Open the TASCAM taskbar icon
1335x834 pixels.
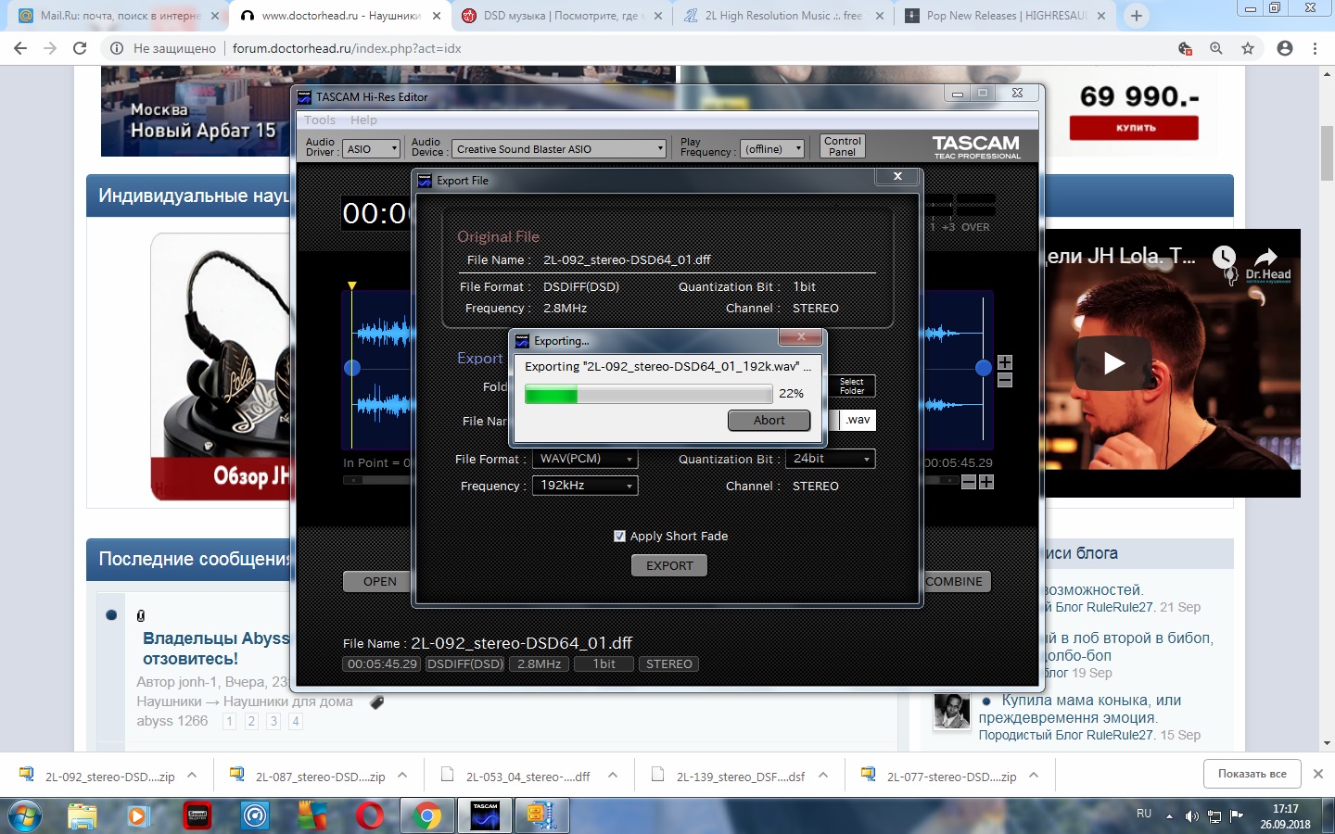[485, 816]
